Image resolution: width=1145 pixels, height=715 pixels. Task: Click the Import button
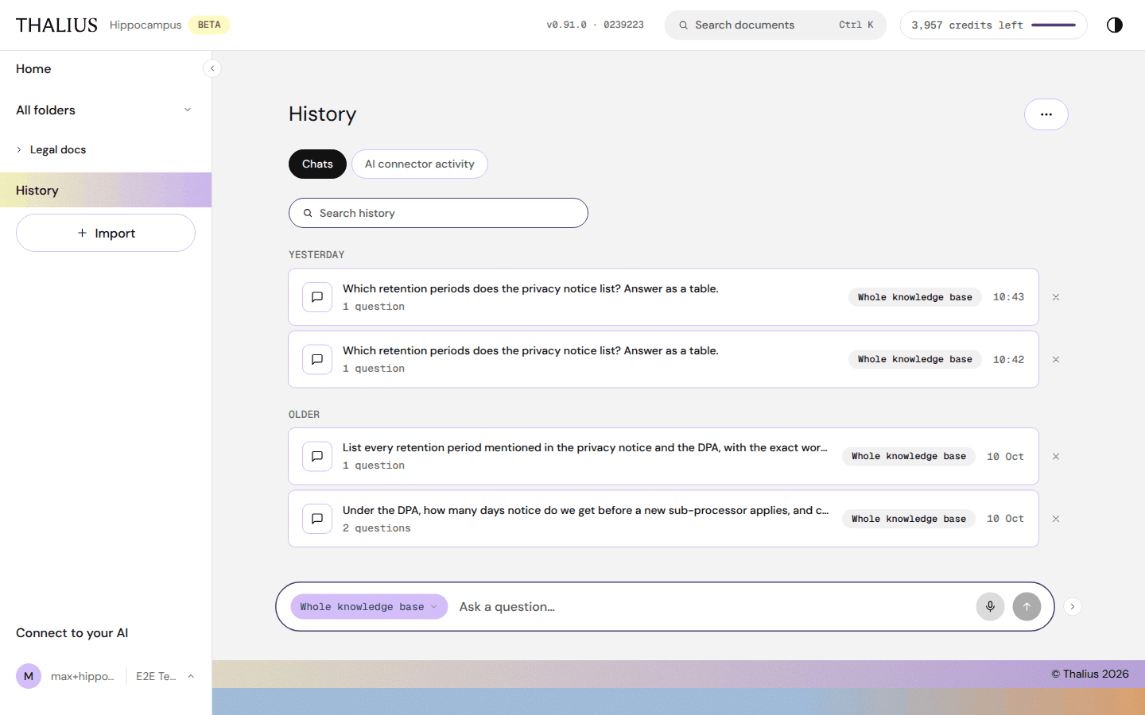tap(106, 233)
